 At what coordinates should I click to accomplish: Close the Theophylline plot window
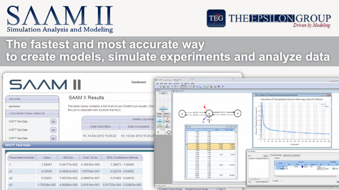(x=329, y=95)
